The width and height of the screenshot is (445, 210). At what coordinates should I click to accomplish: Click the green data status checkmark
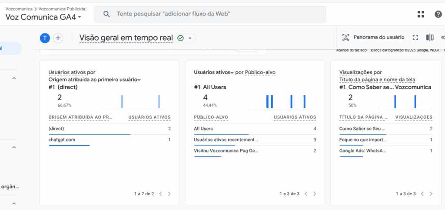click(x=180, y=38)
